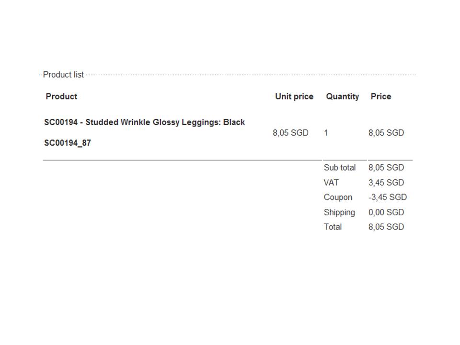Click the quantity value 1
This screenshot has width=460, height=345.
click(x=326, y=133)
